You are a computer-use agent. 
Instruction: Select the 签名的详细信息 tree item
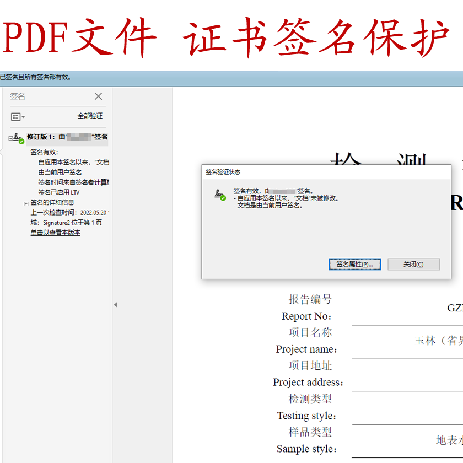point(52,202)
